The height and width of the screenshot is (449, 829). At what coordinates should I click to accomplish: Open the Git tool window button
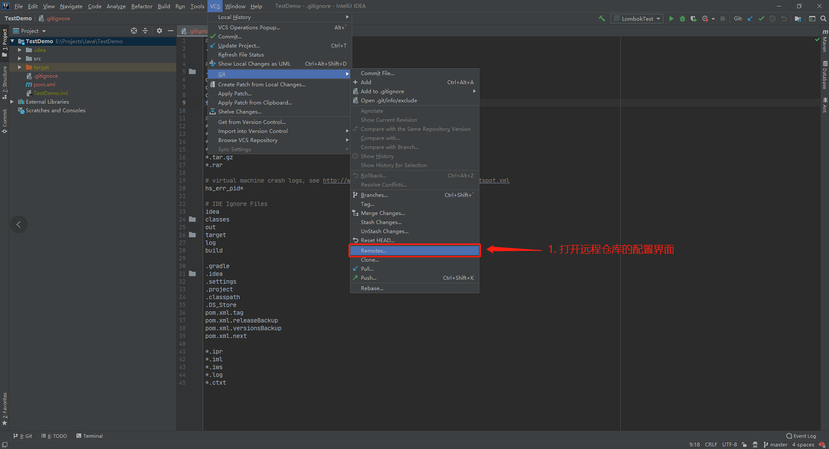23,436
